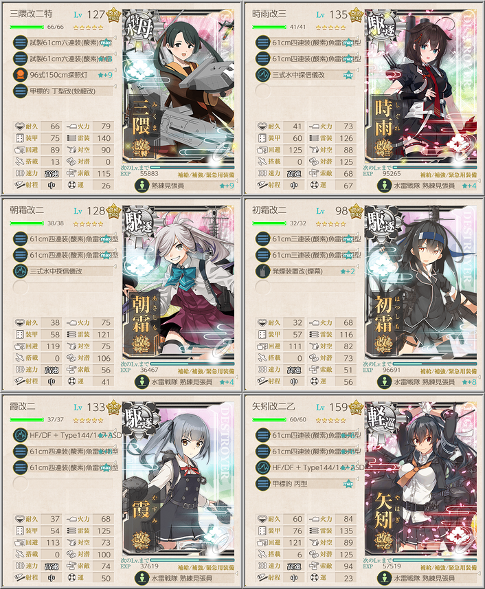Click the torpedo icon in Mikuma's first slot

click(21, 43)
